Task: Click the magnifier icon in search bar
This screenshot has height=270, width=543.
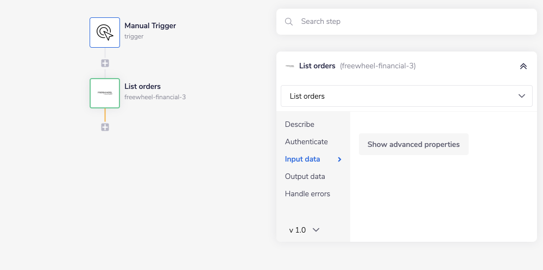Action: (x=289, y=22)
